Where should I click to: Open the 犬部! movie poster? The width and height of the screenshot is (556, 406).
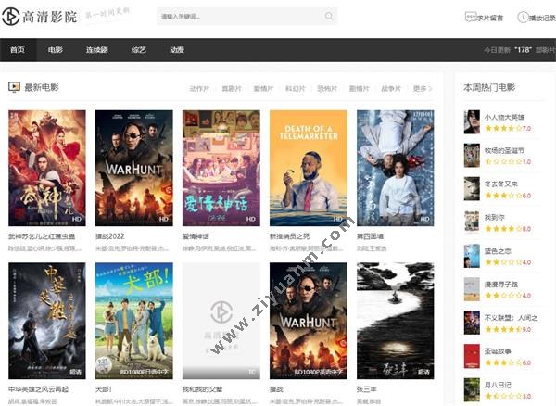pos(134,321)
